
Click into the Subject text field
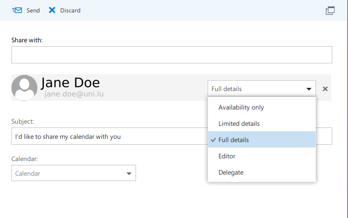pos(108,137)
